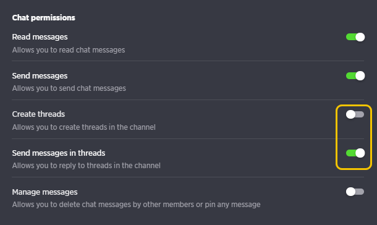This screenshot has width=377, height=225.
Task: Switch off Send messages in threads
Action: (355, 153)
